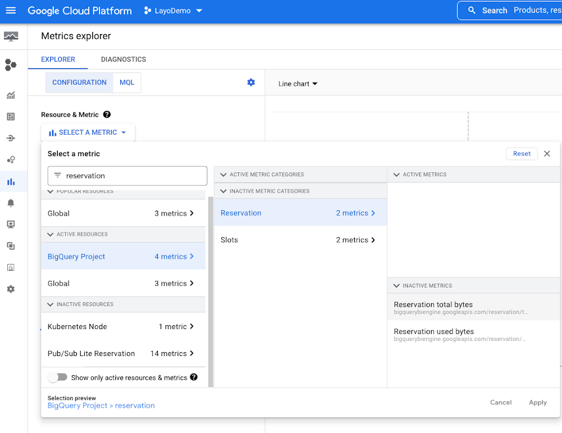Screen dimensions: 562x433
Task: Click the framed-image sidebar icon above Settings
Action: 11,267
